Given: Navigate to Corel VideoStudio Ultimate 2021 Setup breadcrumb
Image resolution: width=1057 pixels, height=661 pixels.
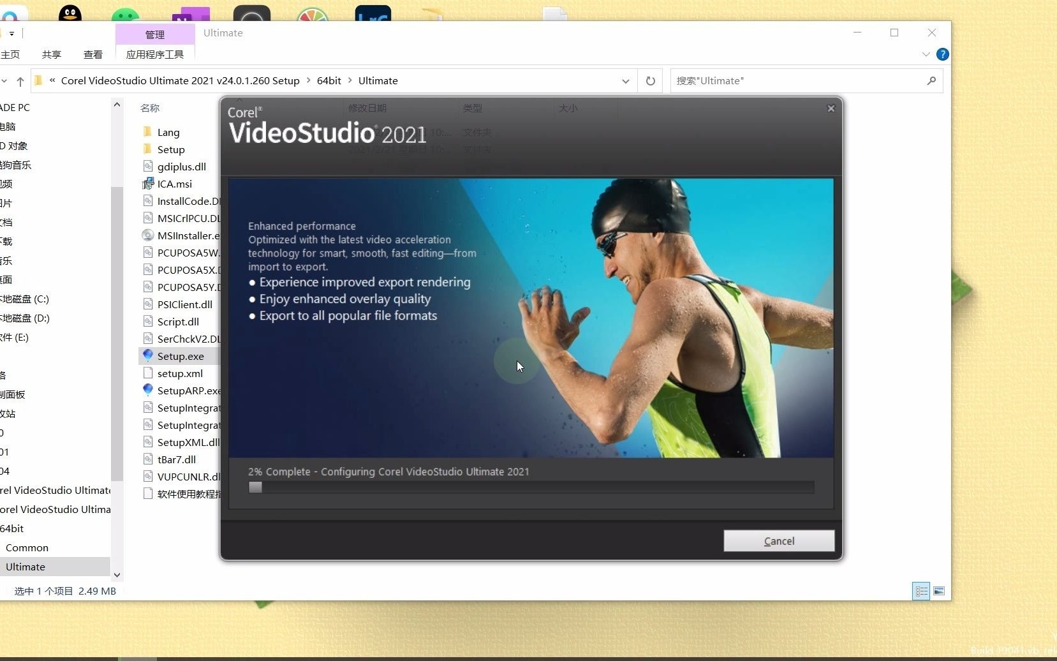Looking at the screenshot, I should pos(180,80).
